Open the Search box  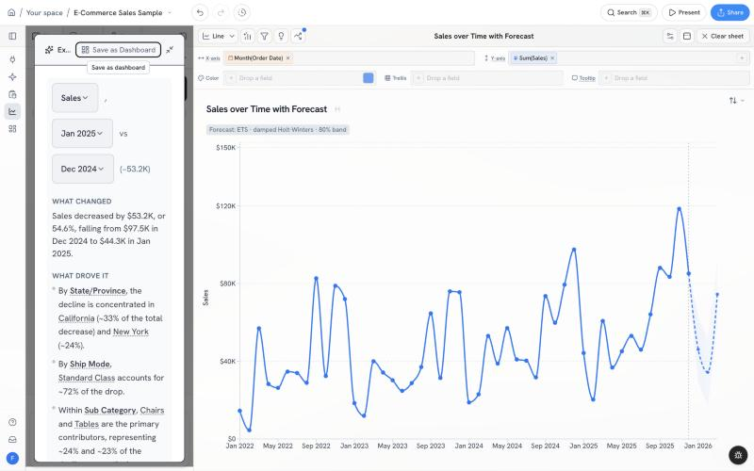coord(629,12)
